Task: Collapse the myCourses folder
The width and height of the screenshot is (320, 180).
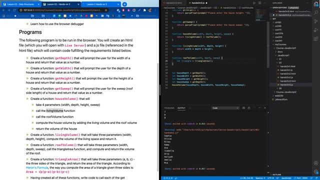Action: tap(280, 44)
